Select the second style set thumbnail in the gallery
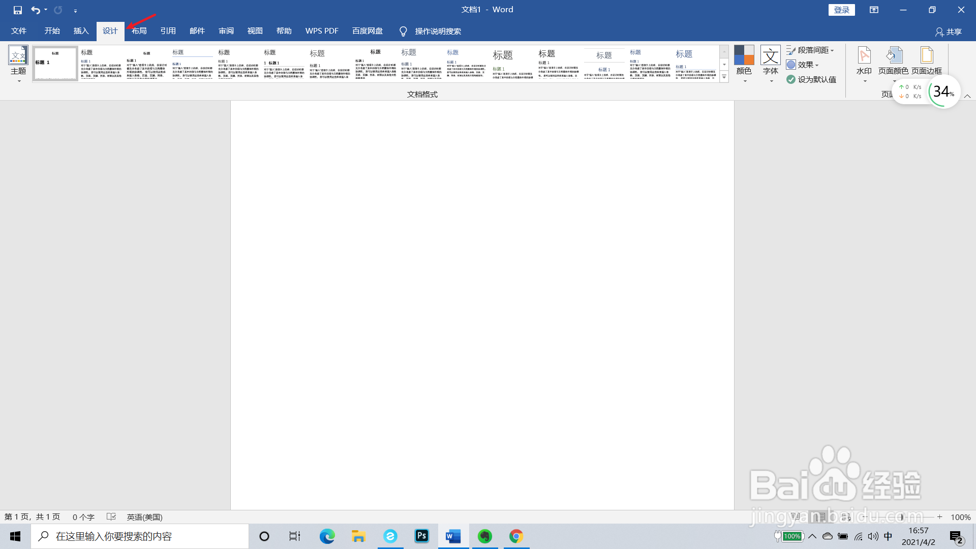The image size is (976, 549). coord(101,64)
